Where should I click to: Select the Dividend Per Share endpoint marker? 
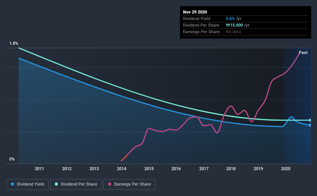[310, 120]
